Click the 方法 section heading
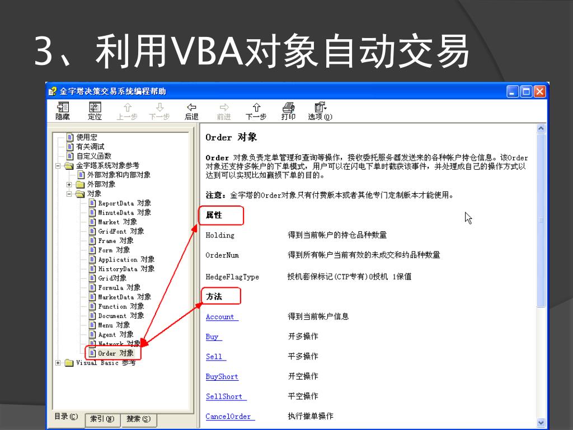Screen dimensions: 573x430 [214, 296]
